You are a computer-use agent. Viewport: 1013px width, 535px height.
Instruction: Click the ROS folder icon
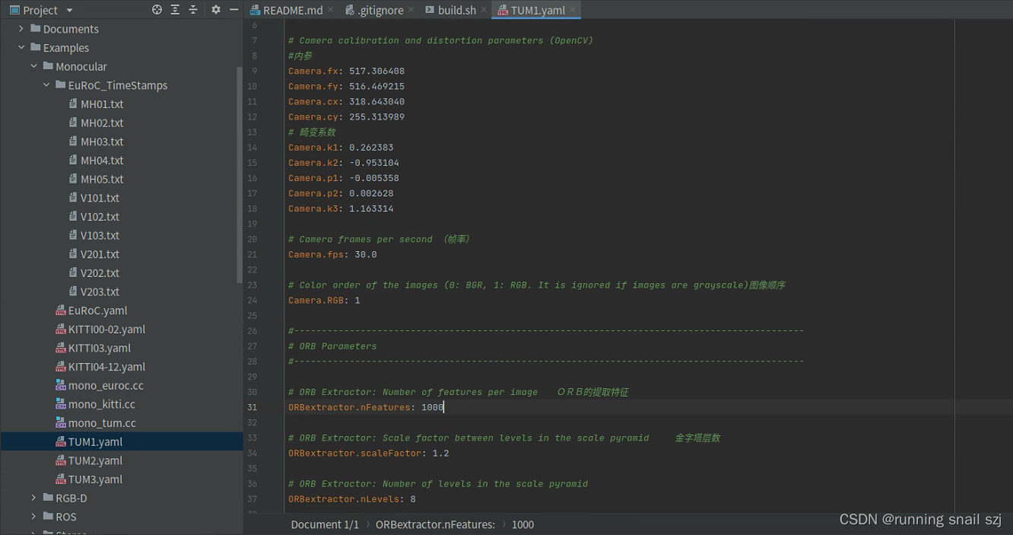(x=48, y=517)
